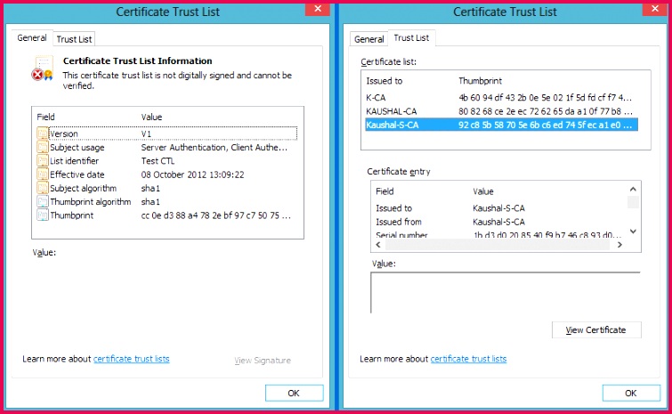Image resolution: width=672 pixels, height=414 pixels.
Task: Click the List identifier field icon
Action: (x=43, y=161)
